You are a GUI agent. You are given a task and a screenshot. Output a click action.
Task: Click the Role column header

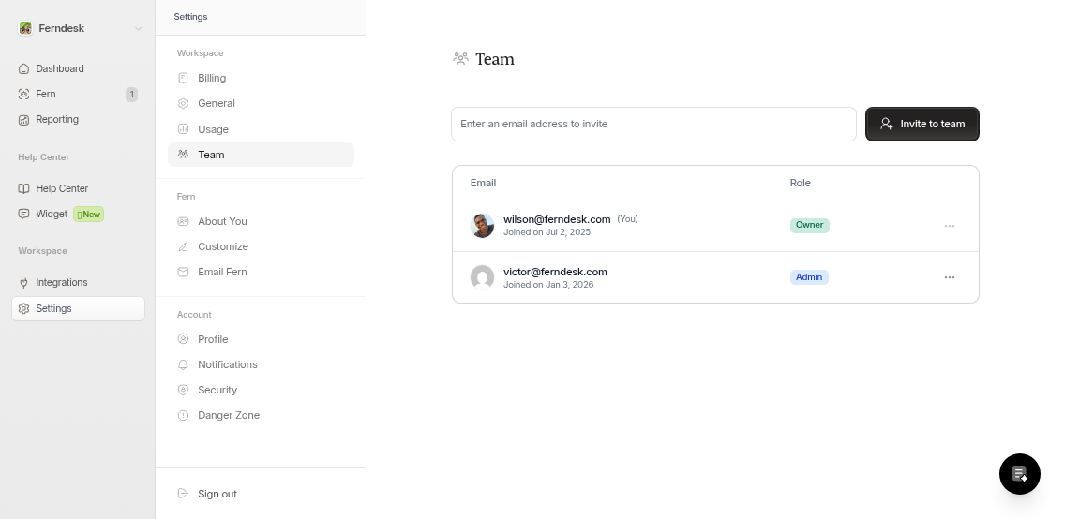tap(800, 184)
